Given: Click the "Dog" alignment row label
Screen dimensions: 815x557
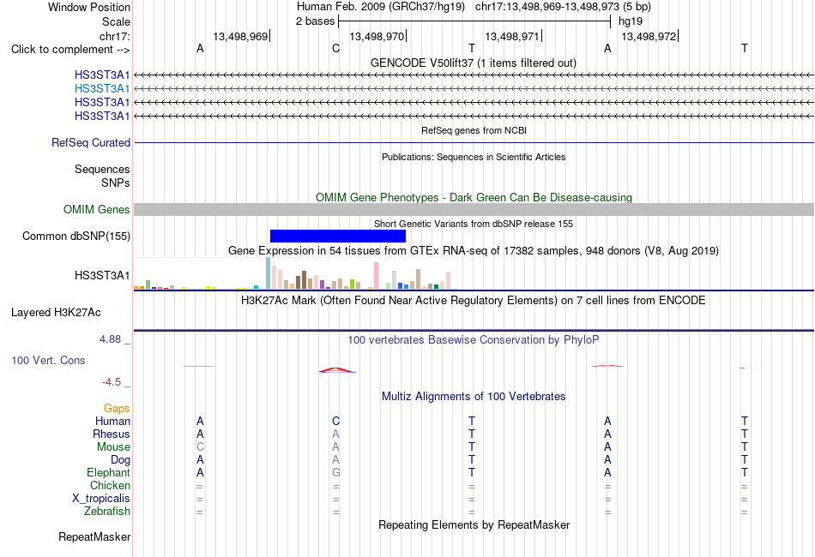Looking at the screenshot, I should pos(120,460).
